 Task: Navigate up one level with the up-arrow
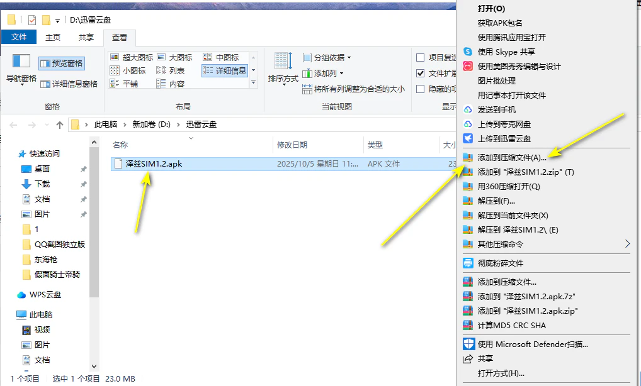[59, 124]
